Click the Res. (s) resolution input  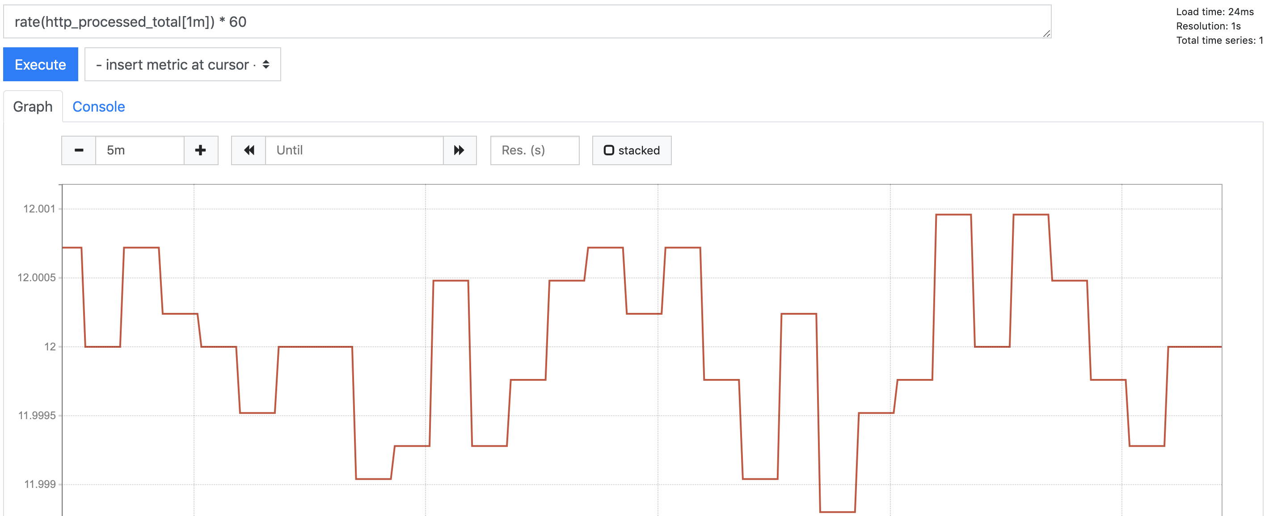click(534, 150)
